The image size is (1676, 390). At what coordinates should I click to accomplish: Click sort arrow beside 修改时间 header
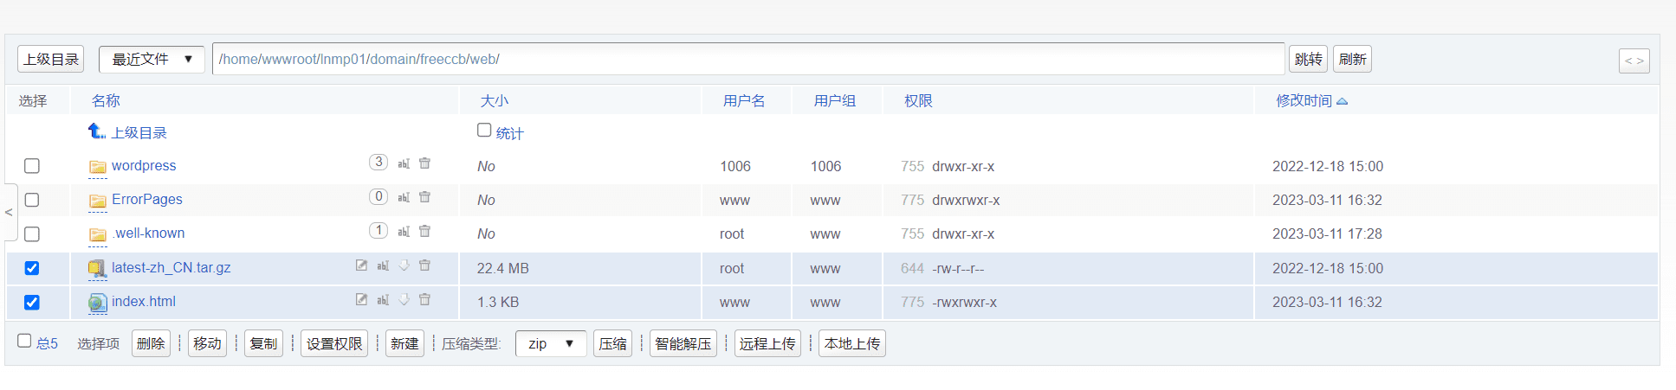(x=1343, y=101)
